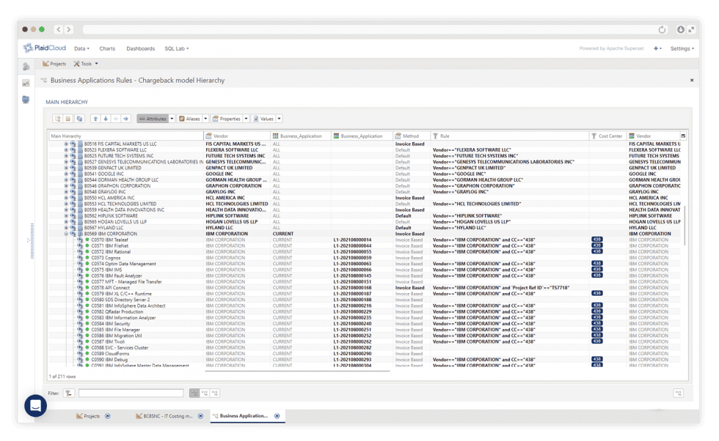Close the Chargeback model Hierarchy panel
This screenshot has width=719, height=441.
click(692, 80)
